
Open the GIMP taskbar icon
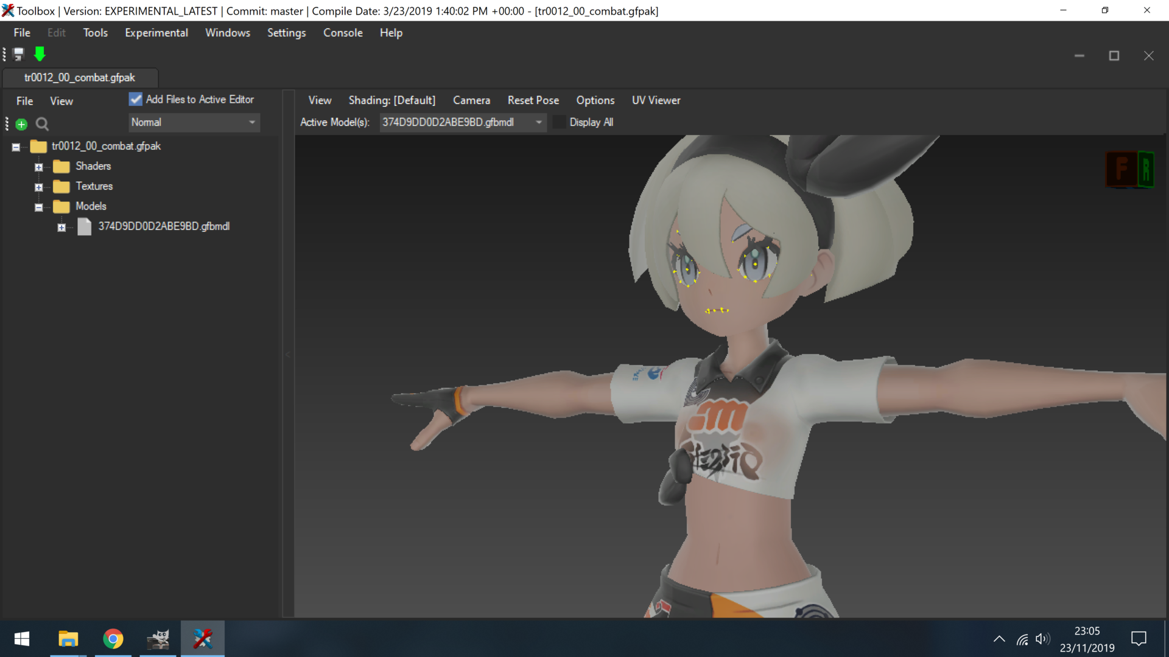click(158, 639)
